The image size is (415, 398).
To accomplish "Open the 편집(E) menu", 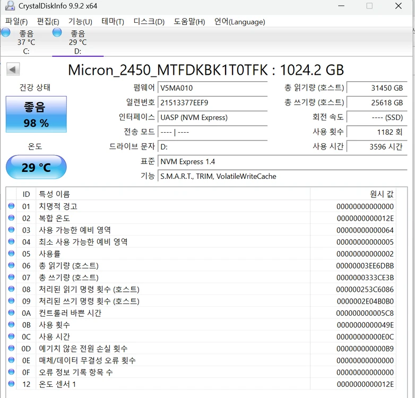I will coord(48,21).
